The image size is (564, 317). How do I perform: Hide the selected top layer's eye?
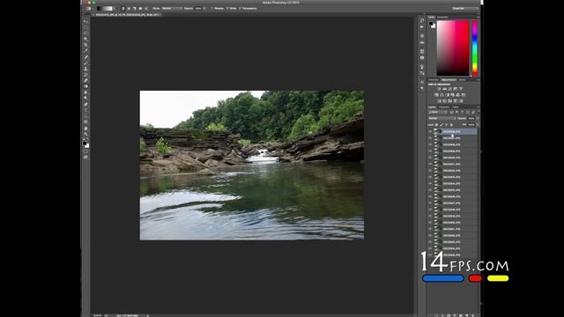click(430, 131)
